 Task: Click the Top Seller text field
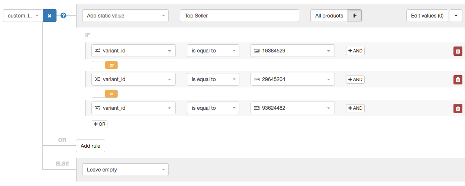click(239, 16)
